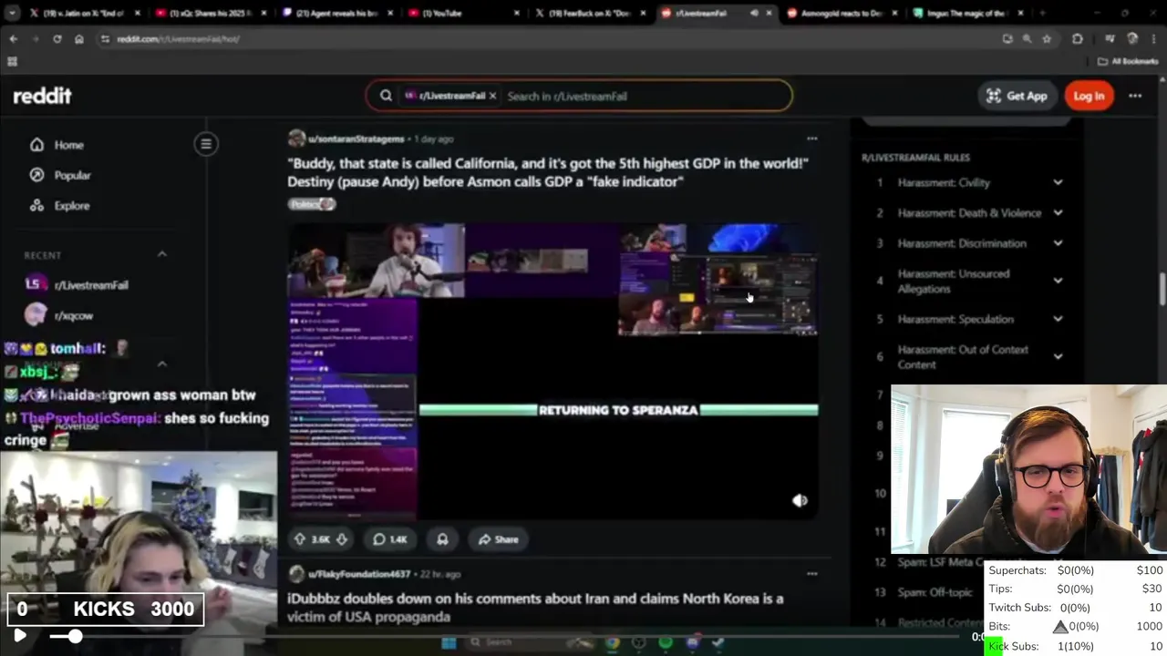Click the magnifier icon in Reddit search
Screen dimensions: 1167x656
click(x=386, y=96)
